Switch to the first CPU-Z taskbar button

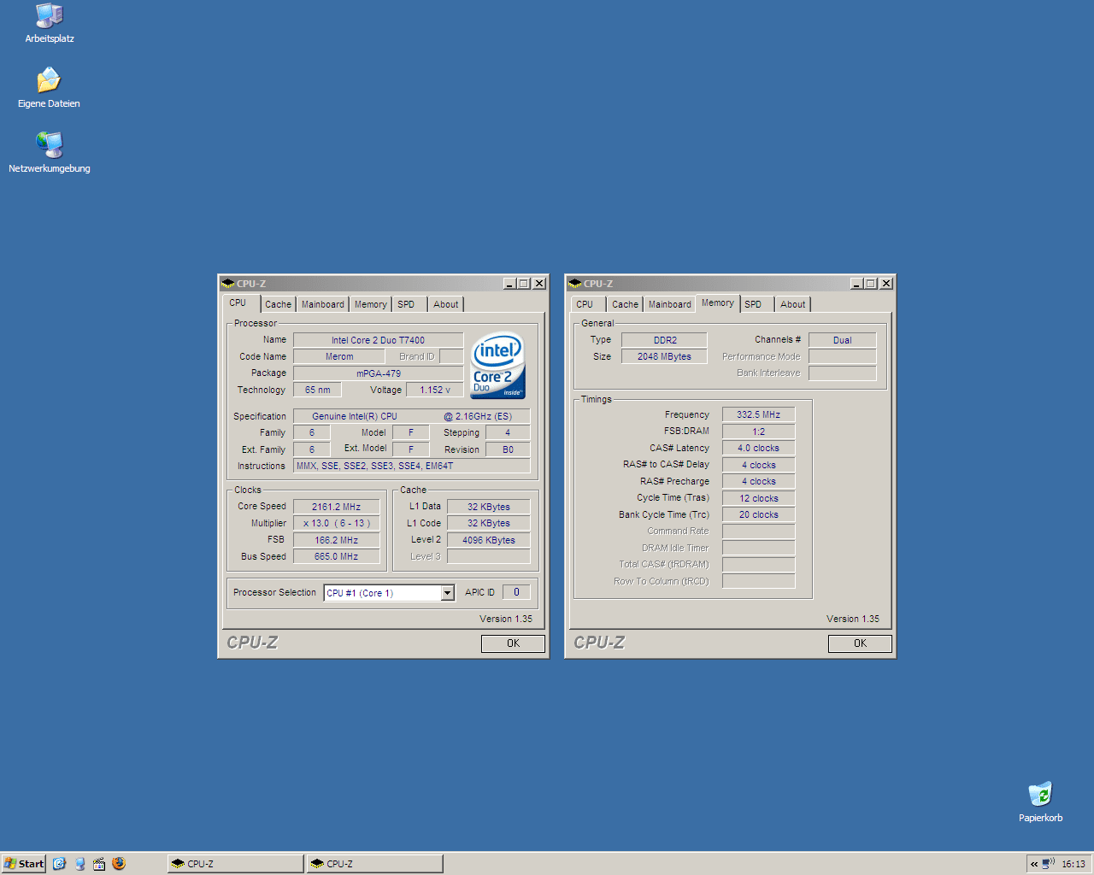236,864
